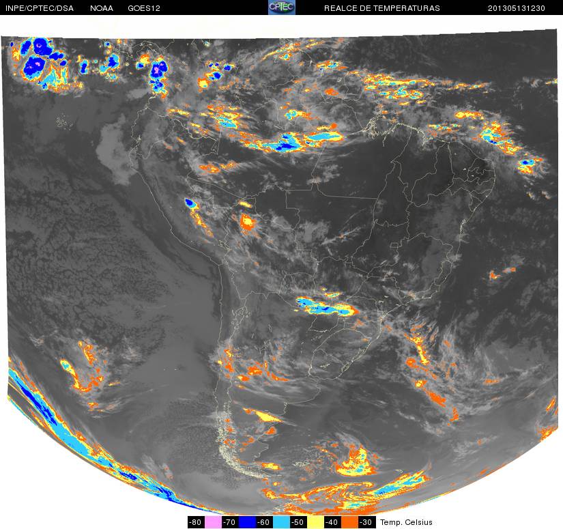Click the 201305131230 timestamp
Image resolution: width=563 pixels, height=529 pixels.
click(517, 8)
